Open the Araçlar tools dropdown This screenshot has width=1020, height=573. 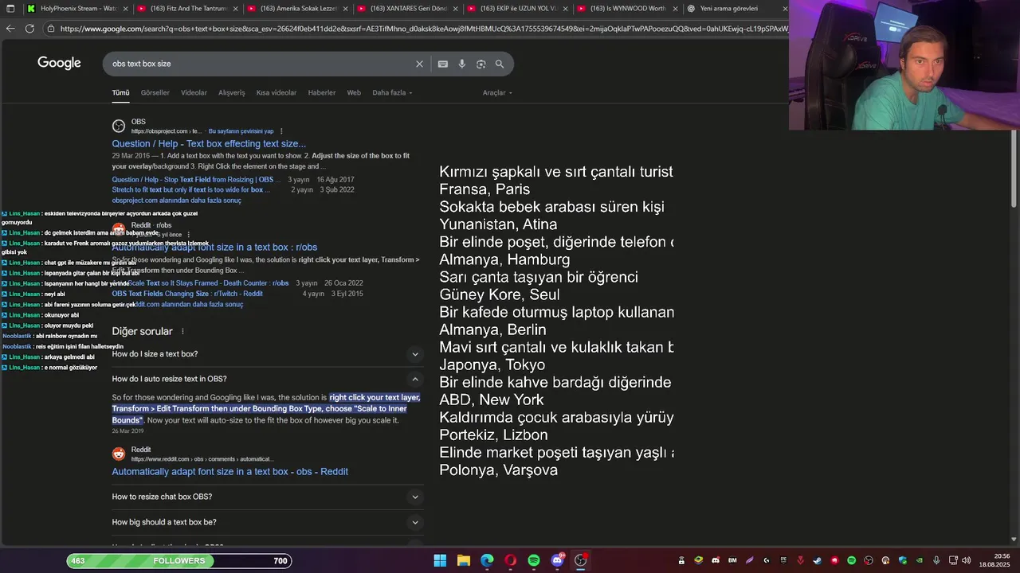(497, 92)
